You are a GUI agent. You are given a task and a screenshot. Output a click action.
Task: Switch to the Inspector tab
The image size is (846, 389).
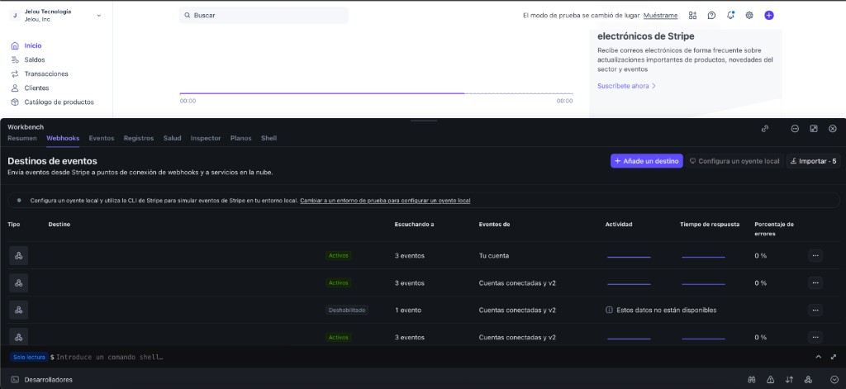point(206,138)
